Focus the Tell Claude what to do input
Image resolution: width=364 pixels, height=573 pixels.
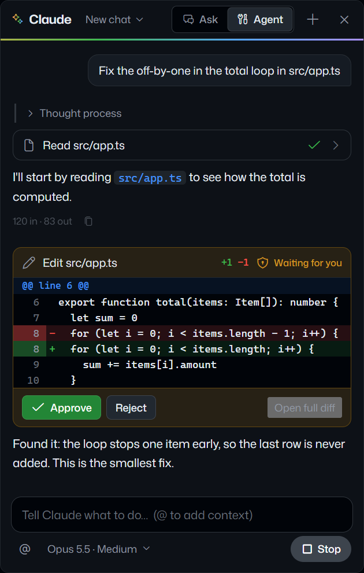[182, 515]
